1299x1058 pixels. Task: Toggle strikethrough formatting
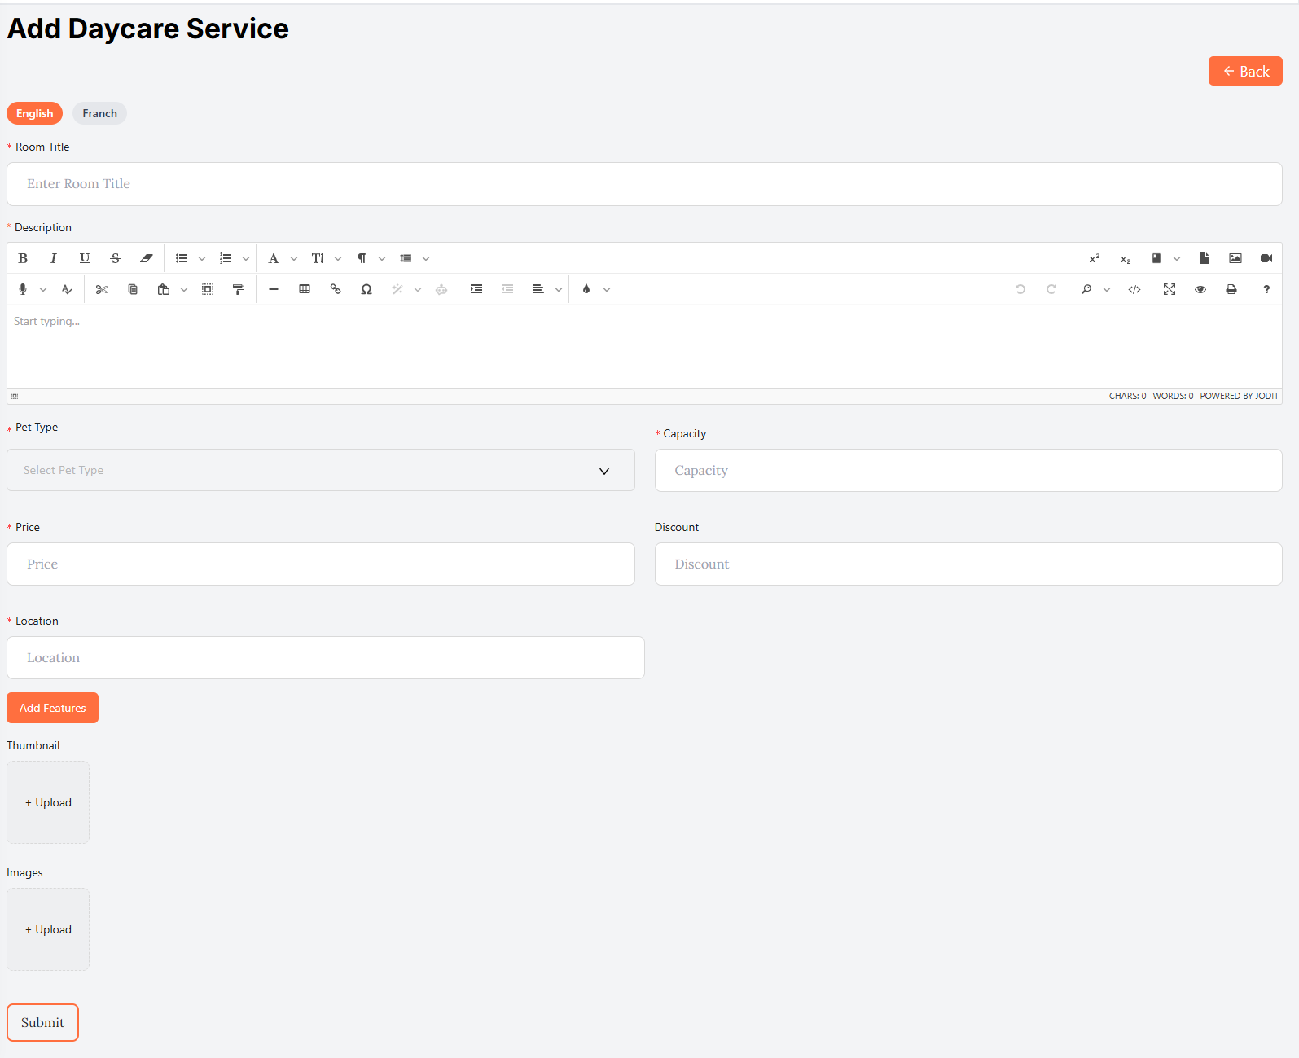116,258
